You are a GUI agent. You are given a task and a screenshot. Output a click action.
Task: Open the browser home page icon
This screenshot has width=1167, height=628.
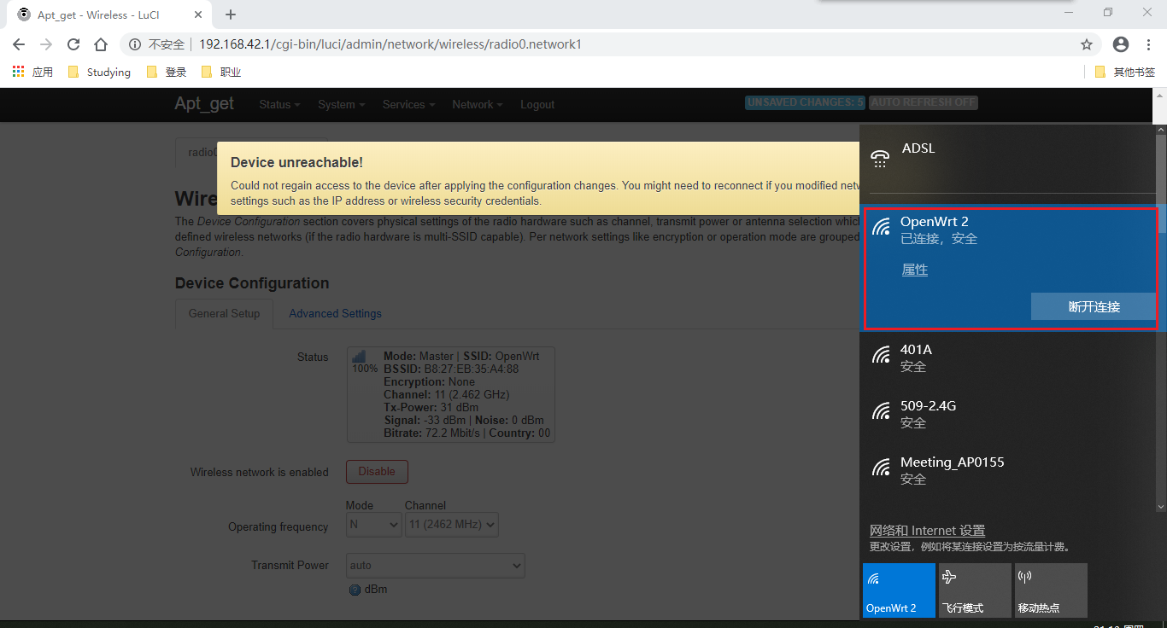point(101,44)
